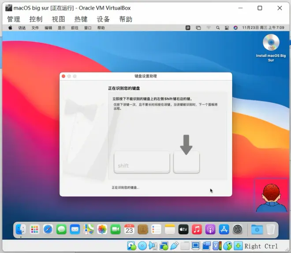Open App Store from the Dock
This screenshot has height=253, width=291.
coord(224,230)
